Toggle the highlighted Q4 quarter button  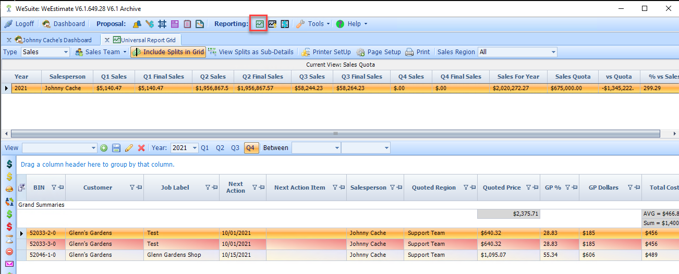point(250,148)
